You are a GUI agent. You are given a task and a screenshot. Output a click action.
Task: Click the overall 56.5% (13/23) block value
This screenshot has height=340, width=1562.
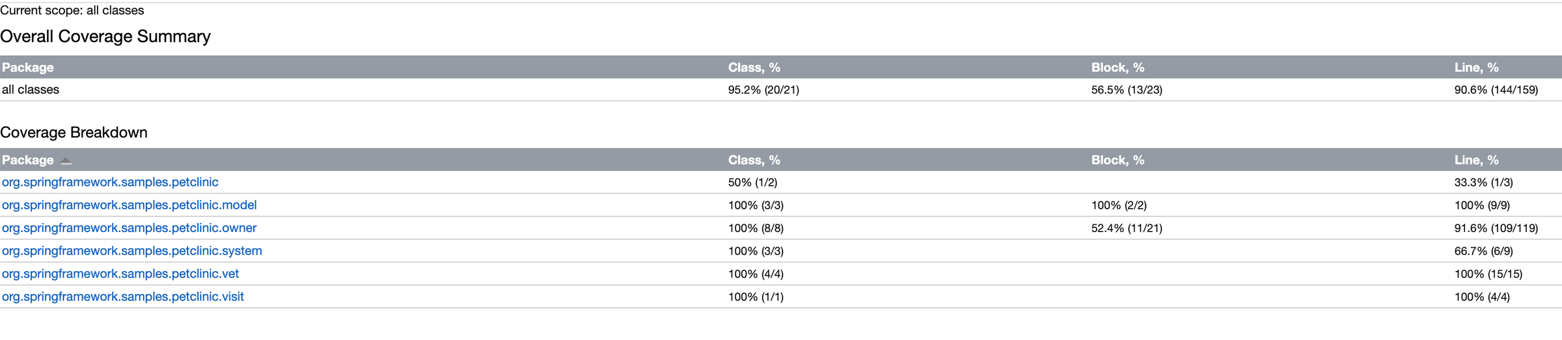tap(1127, 90)
